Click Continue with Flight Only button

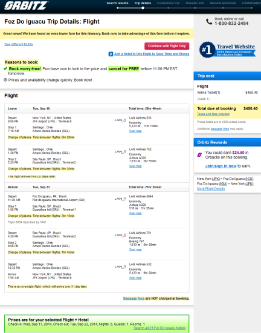[x=167, y=46]
